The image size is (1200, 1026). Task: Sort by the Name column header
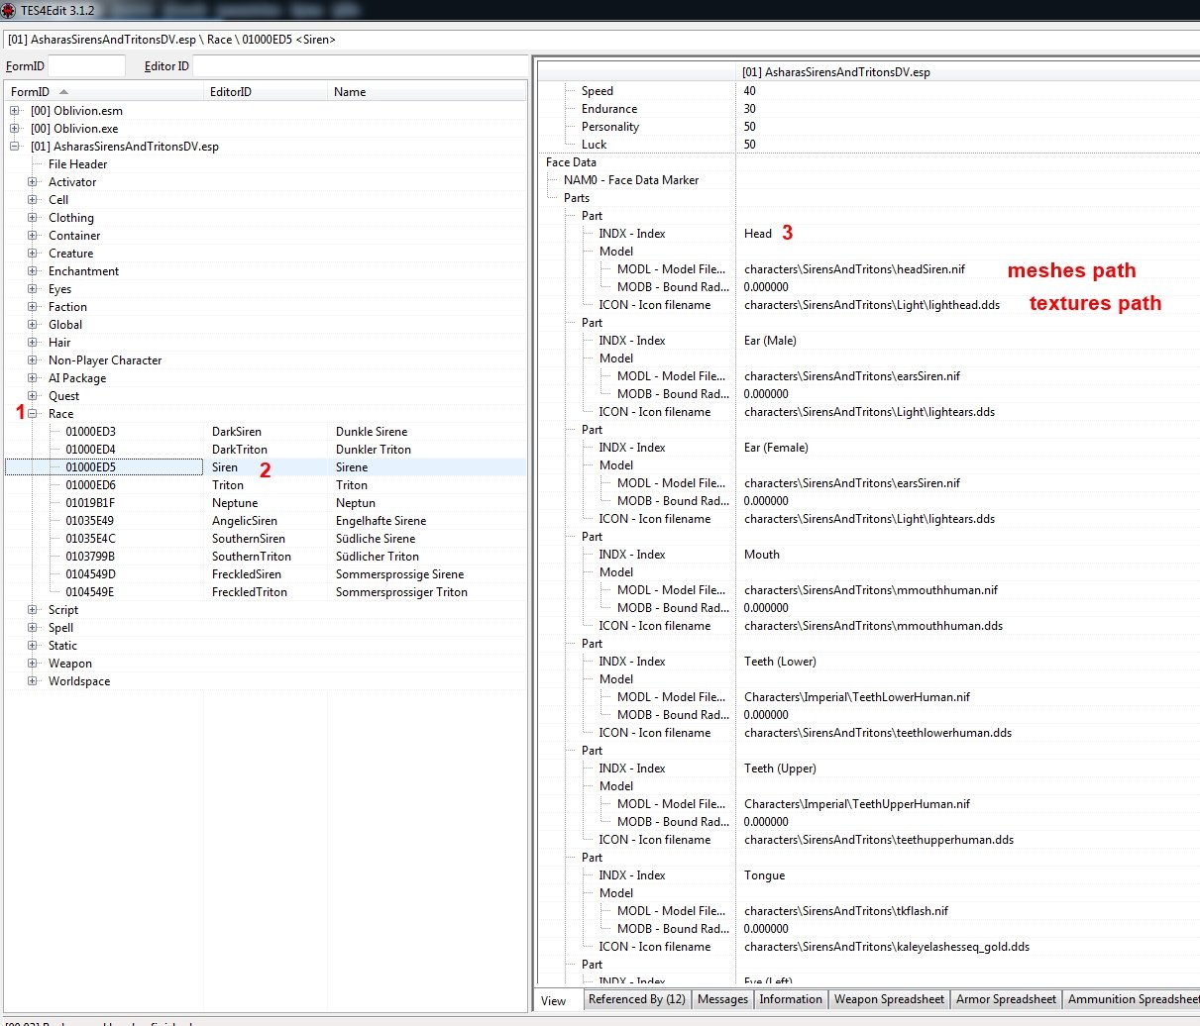427,92
